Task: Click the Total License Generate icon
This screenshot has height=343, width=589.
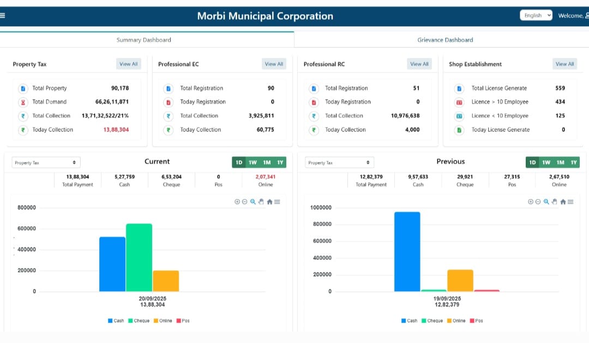Action: (459, 89)
